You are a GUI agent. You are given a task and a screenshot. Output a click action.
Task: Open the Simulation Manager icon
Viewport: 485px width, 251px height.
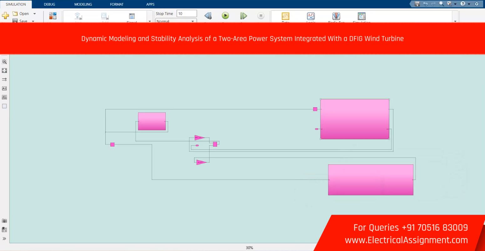coord(361,16)
